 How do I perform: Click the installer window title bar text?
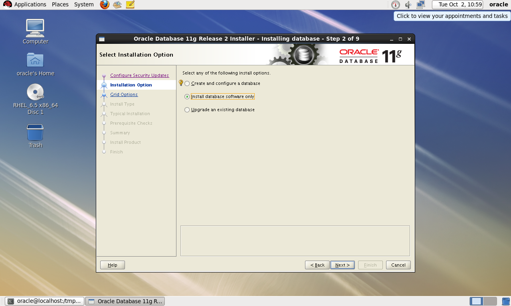point(246,39)
